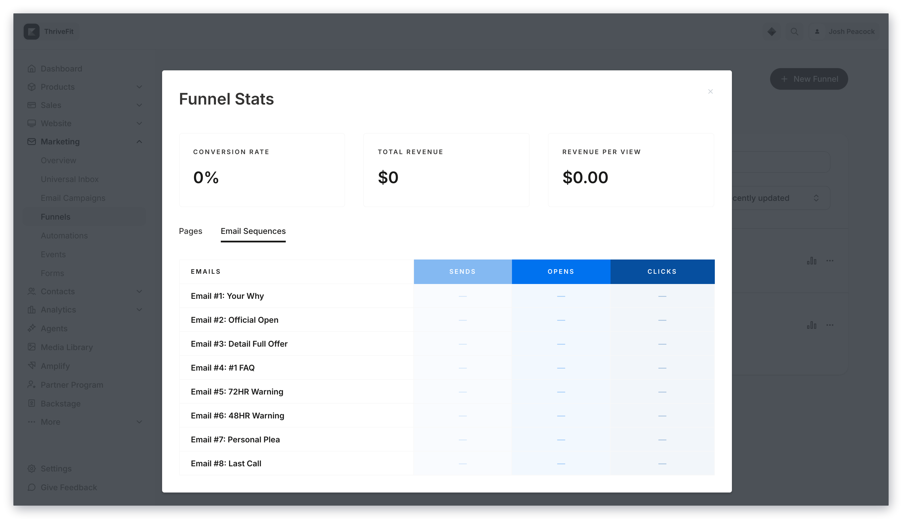Viewport: 902px width, 519px height.
Task: Collapse the Marketing section chevron
Action: click(x=139, y=142)
